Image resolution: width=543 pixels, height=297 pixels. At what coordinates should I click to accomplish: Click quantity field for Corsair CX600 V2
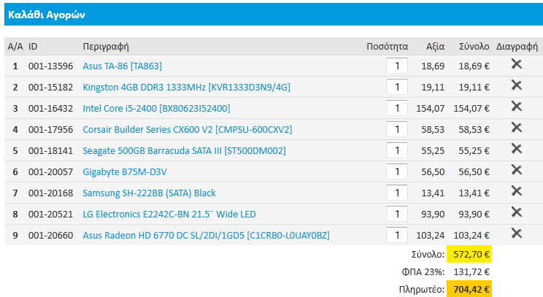point(397,129)
